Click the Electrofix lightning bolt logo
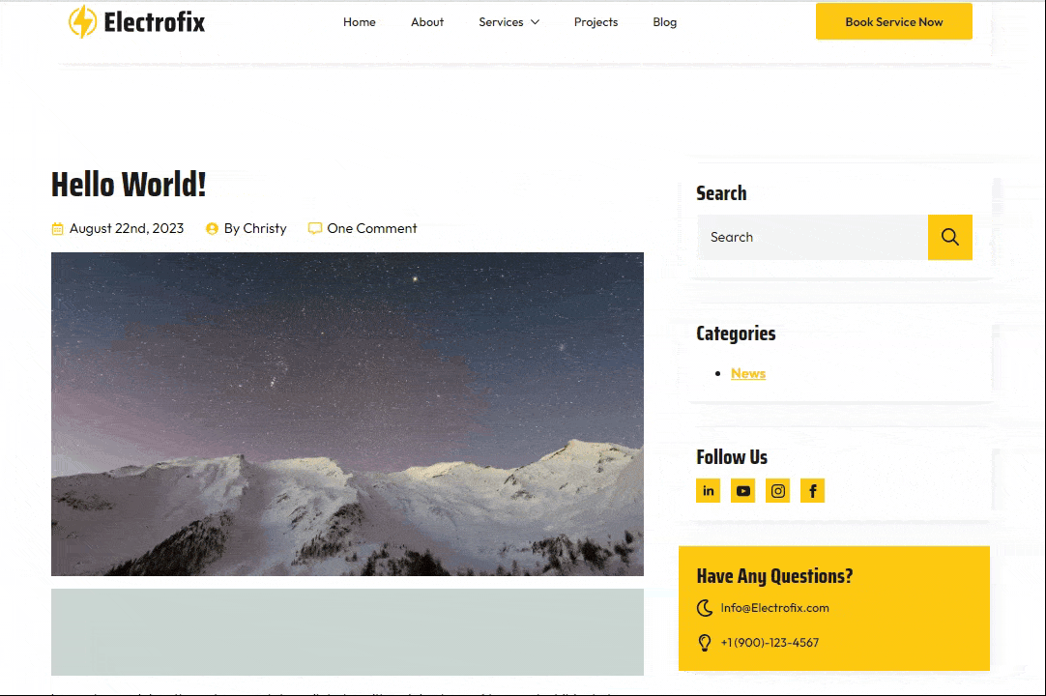1046x696 pixels. point(82,21)
